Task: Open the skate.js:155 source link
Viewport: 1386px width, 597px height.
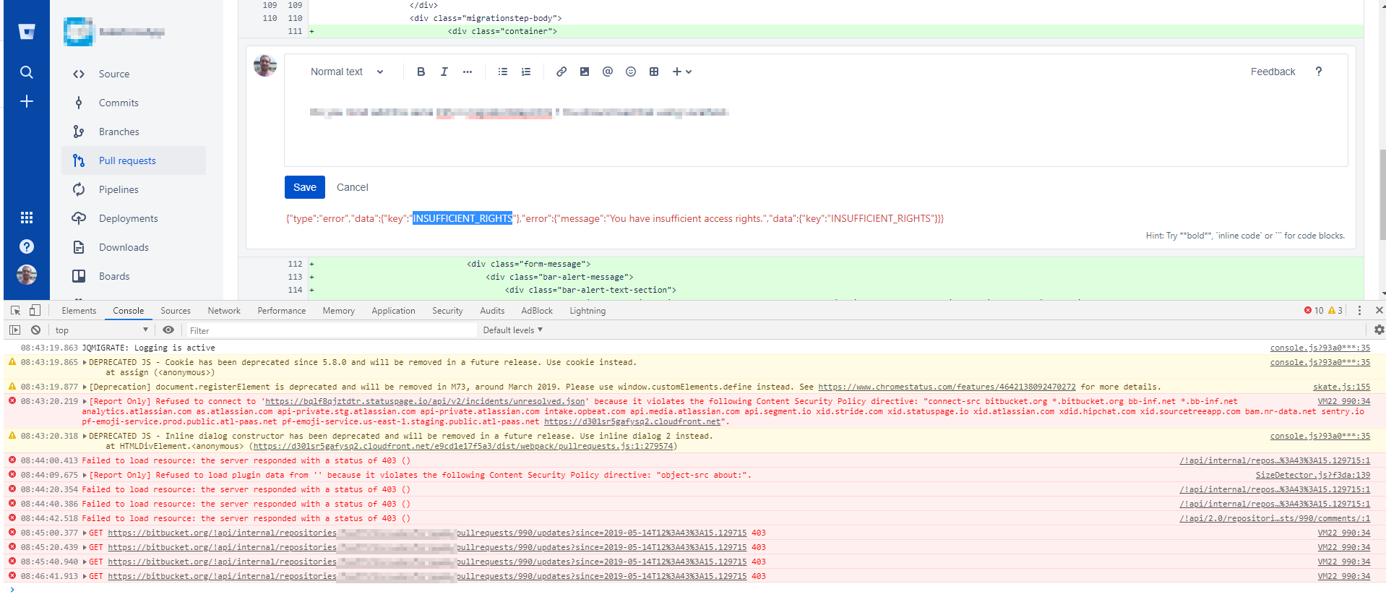Action: (1341, 387)
